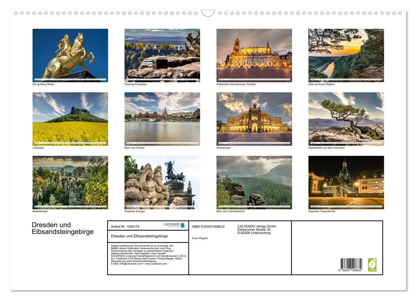Screen dimensions: 416x300
Task: Click the info@calvendo.com email link
Action: pyautogui.click(x=131, y=264)
